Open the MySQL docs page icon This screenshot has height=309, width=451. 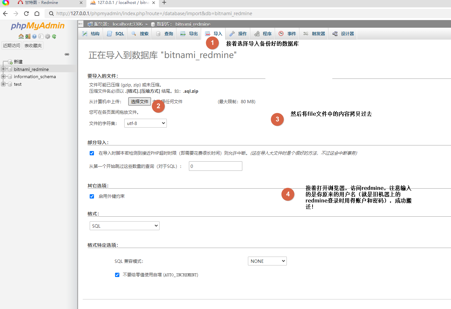41,36
